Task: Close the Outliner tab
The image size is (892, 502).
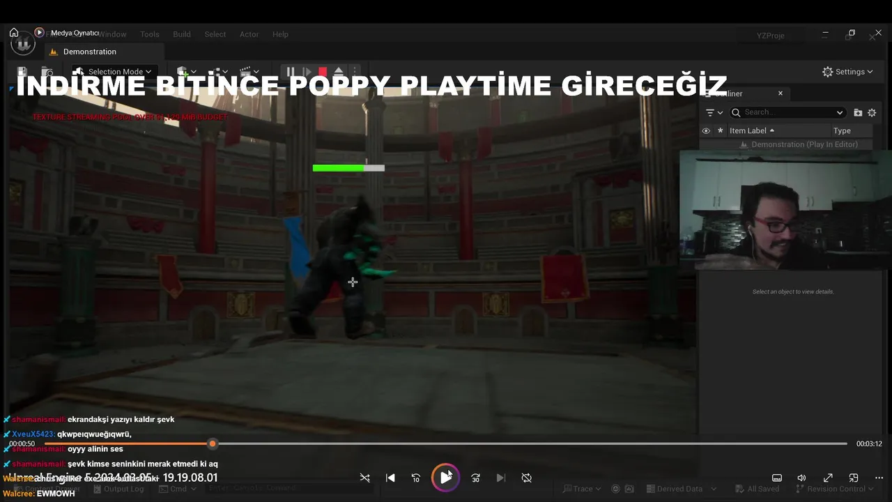Action: (x=780, y=93)
